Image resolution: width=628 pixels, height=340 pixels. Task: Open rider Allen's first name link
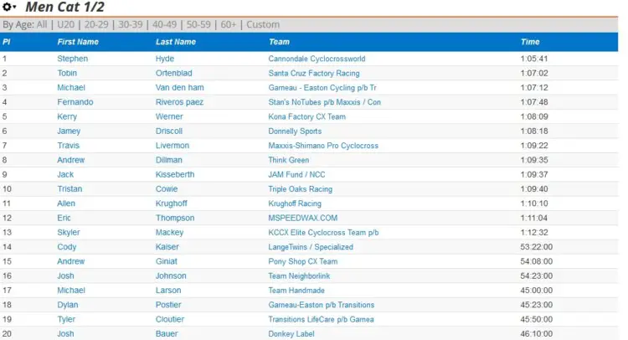(66, 203)
